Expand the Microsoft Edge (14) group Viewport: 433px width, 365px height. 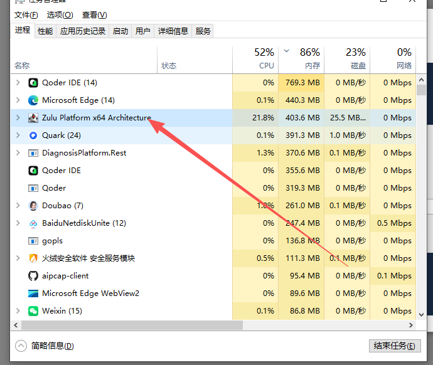point(18,100)
